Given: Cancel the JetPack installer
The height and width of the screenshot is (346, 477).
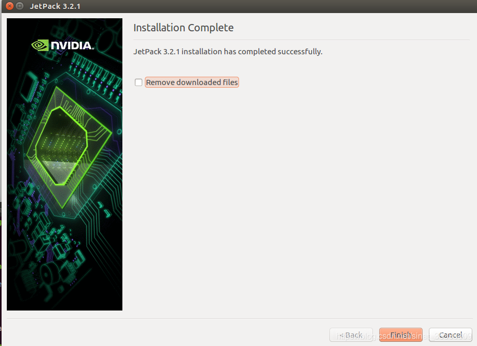Looking at the screenshot, I should click(450, 335).
